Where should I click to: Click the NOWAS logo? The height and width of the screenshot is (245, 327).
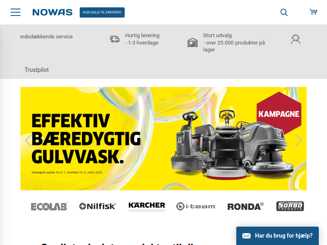pyautogui.click(x=53, y=12)
